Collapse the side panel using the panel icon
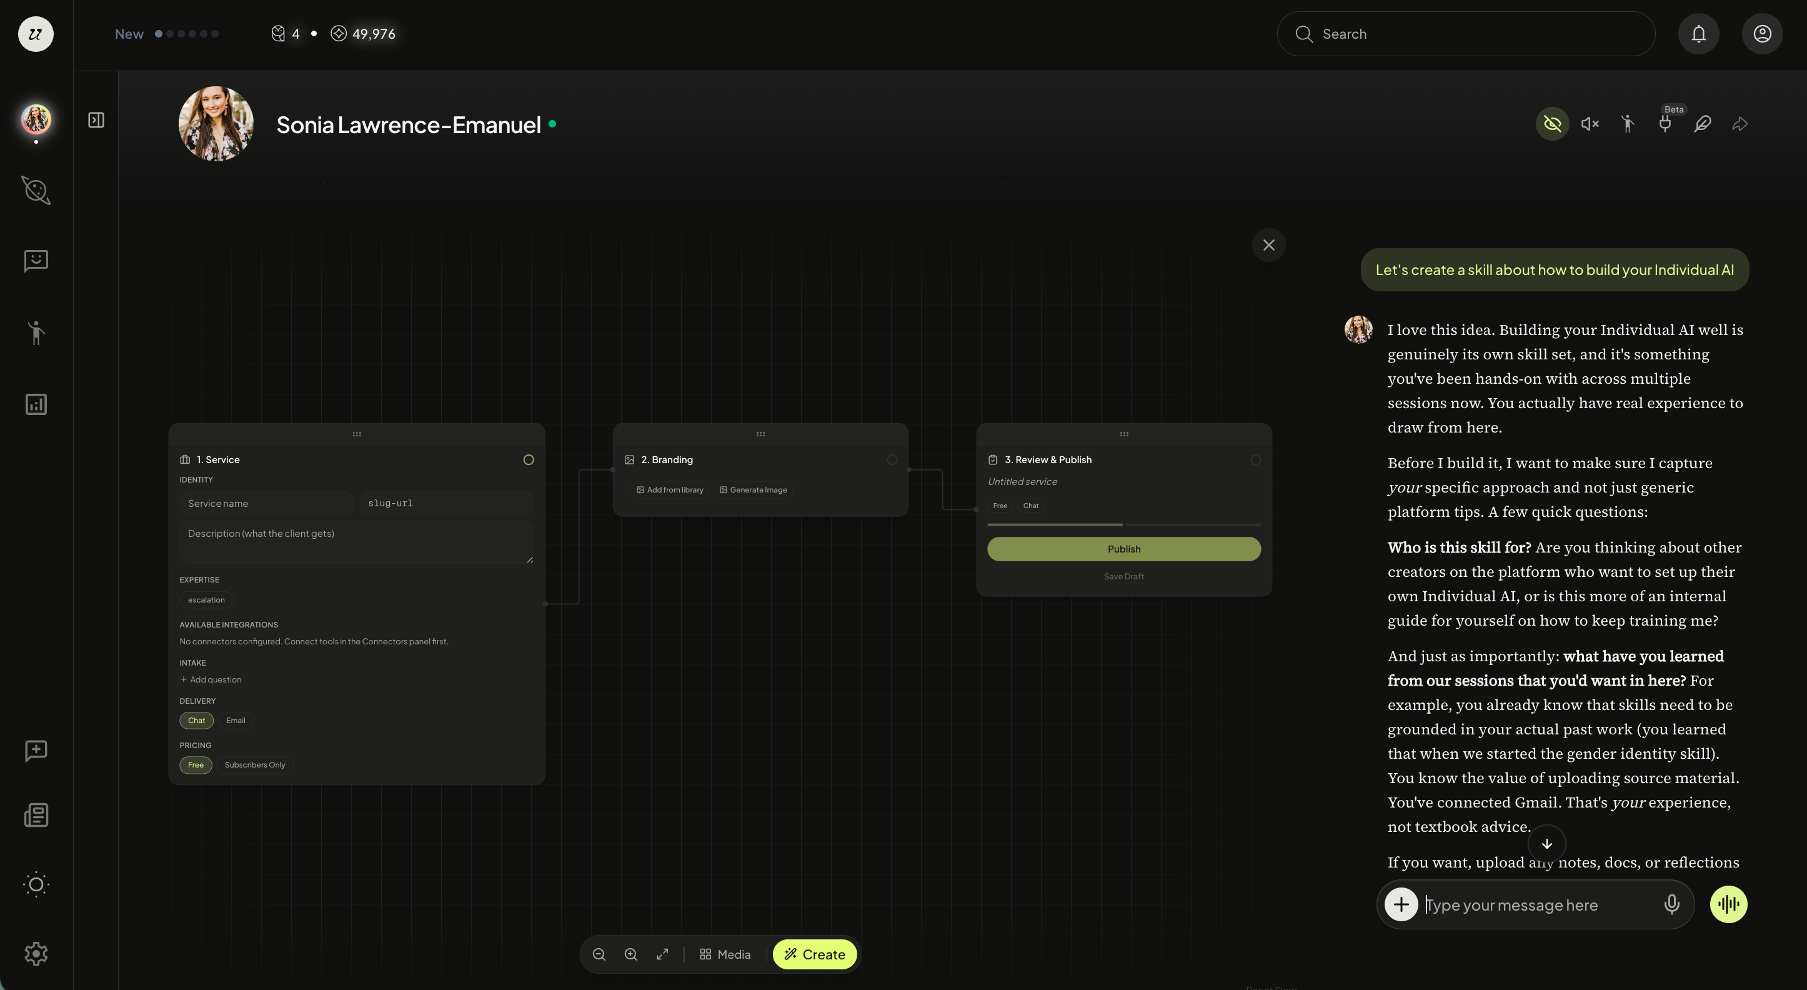 (x=96, y=120)
